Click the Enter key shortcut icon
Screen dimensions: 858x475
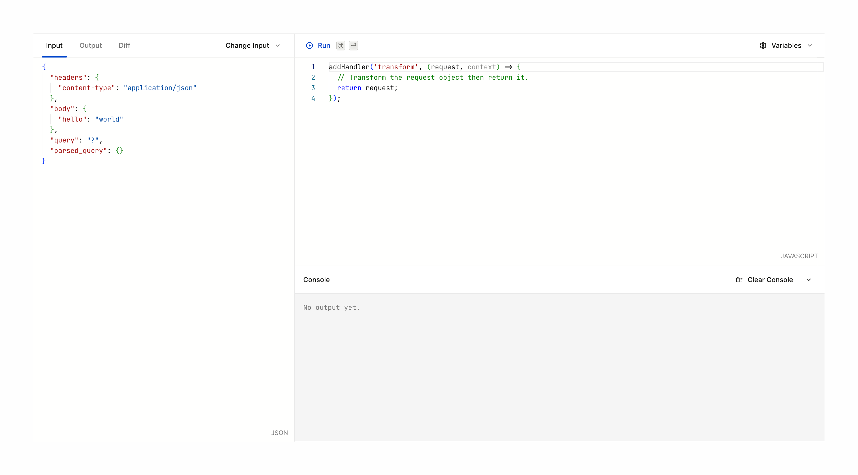coord(353,45)
